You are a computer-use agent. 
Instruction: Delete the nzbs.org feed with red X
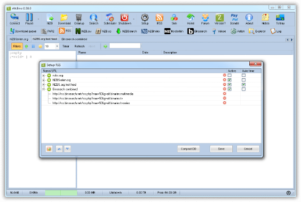click(224, 75)
